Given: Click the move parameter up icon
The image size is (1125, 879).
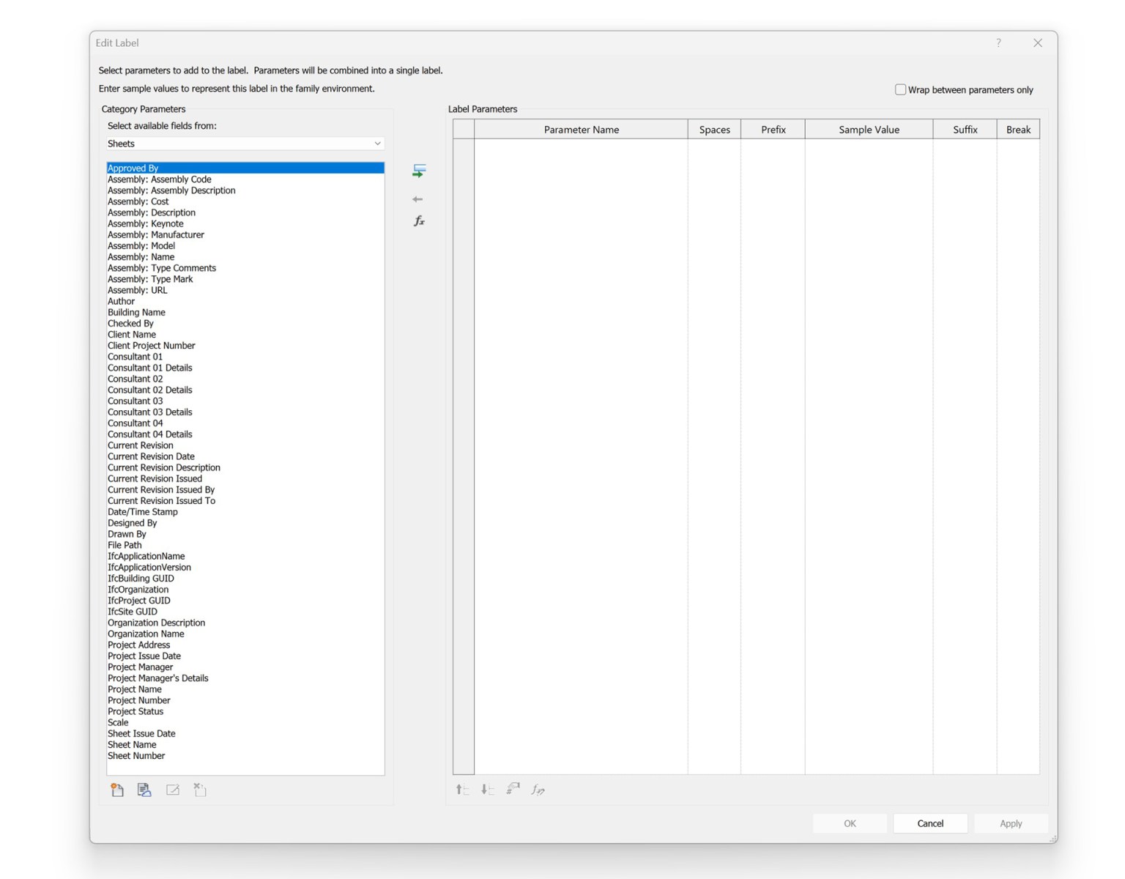Looking at the screenshot, I should (461, 790).
